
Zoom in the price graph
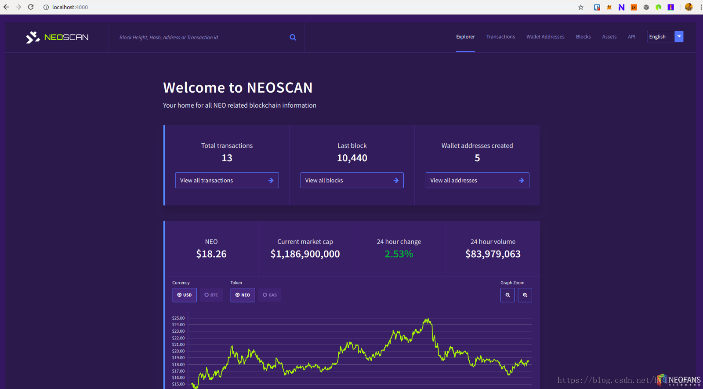tap(525, 295)
